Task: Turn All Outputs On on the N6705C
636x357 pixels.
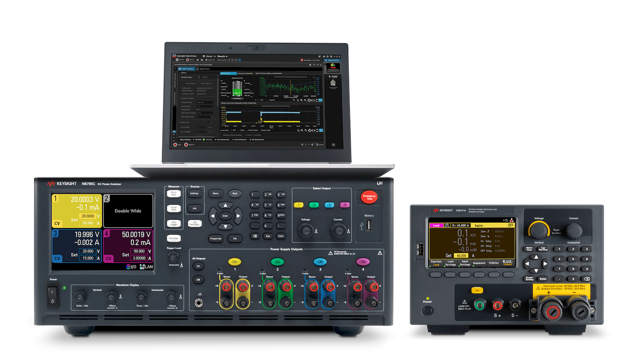Action: pos(198,266)
